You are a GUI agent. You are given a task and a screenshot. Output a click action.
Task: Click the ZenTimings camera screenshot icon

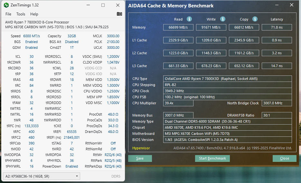(119, 14)
